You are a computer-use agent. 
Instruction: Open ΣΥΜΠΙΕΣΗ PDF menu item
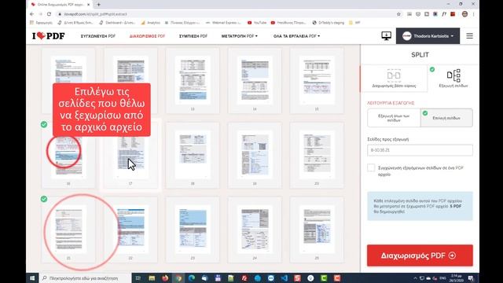(193, 36)
